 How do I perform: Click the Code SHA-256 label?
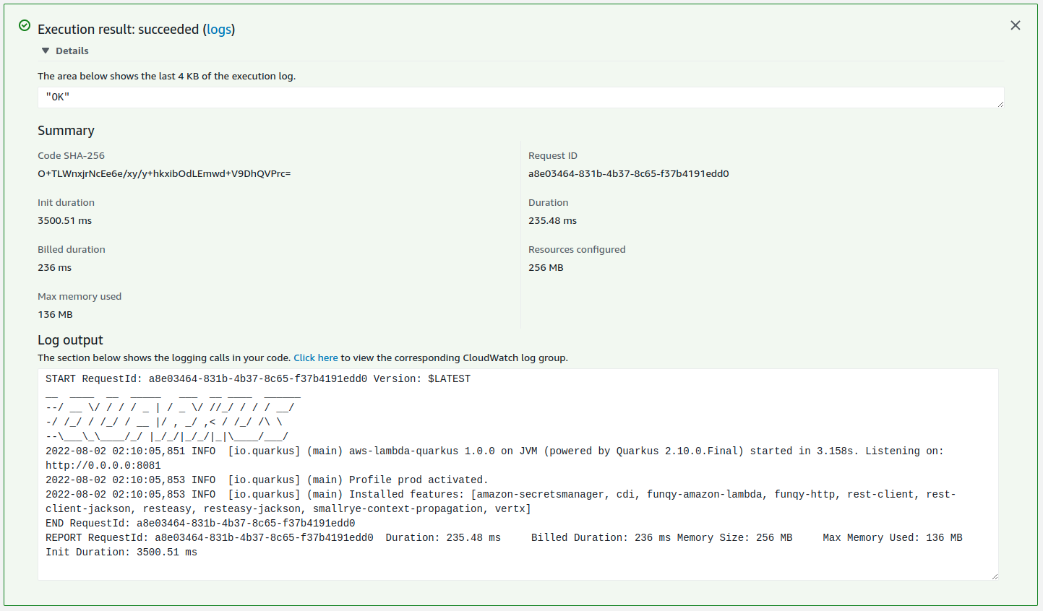pyautogui.click(x=71, y=155)
